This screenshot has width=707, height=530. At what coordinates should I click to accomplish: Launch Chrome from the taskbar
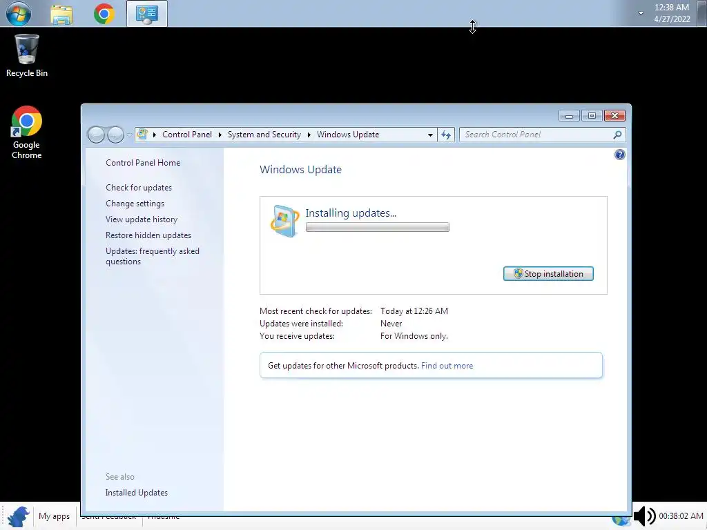pos(104,14)
